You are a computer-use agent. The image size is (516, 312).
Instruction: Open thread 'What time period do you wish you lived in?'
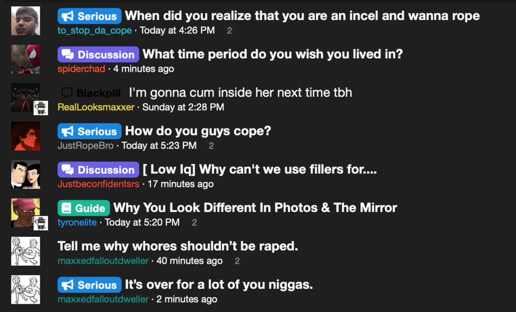[x=272, y=54]
